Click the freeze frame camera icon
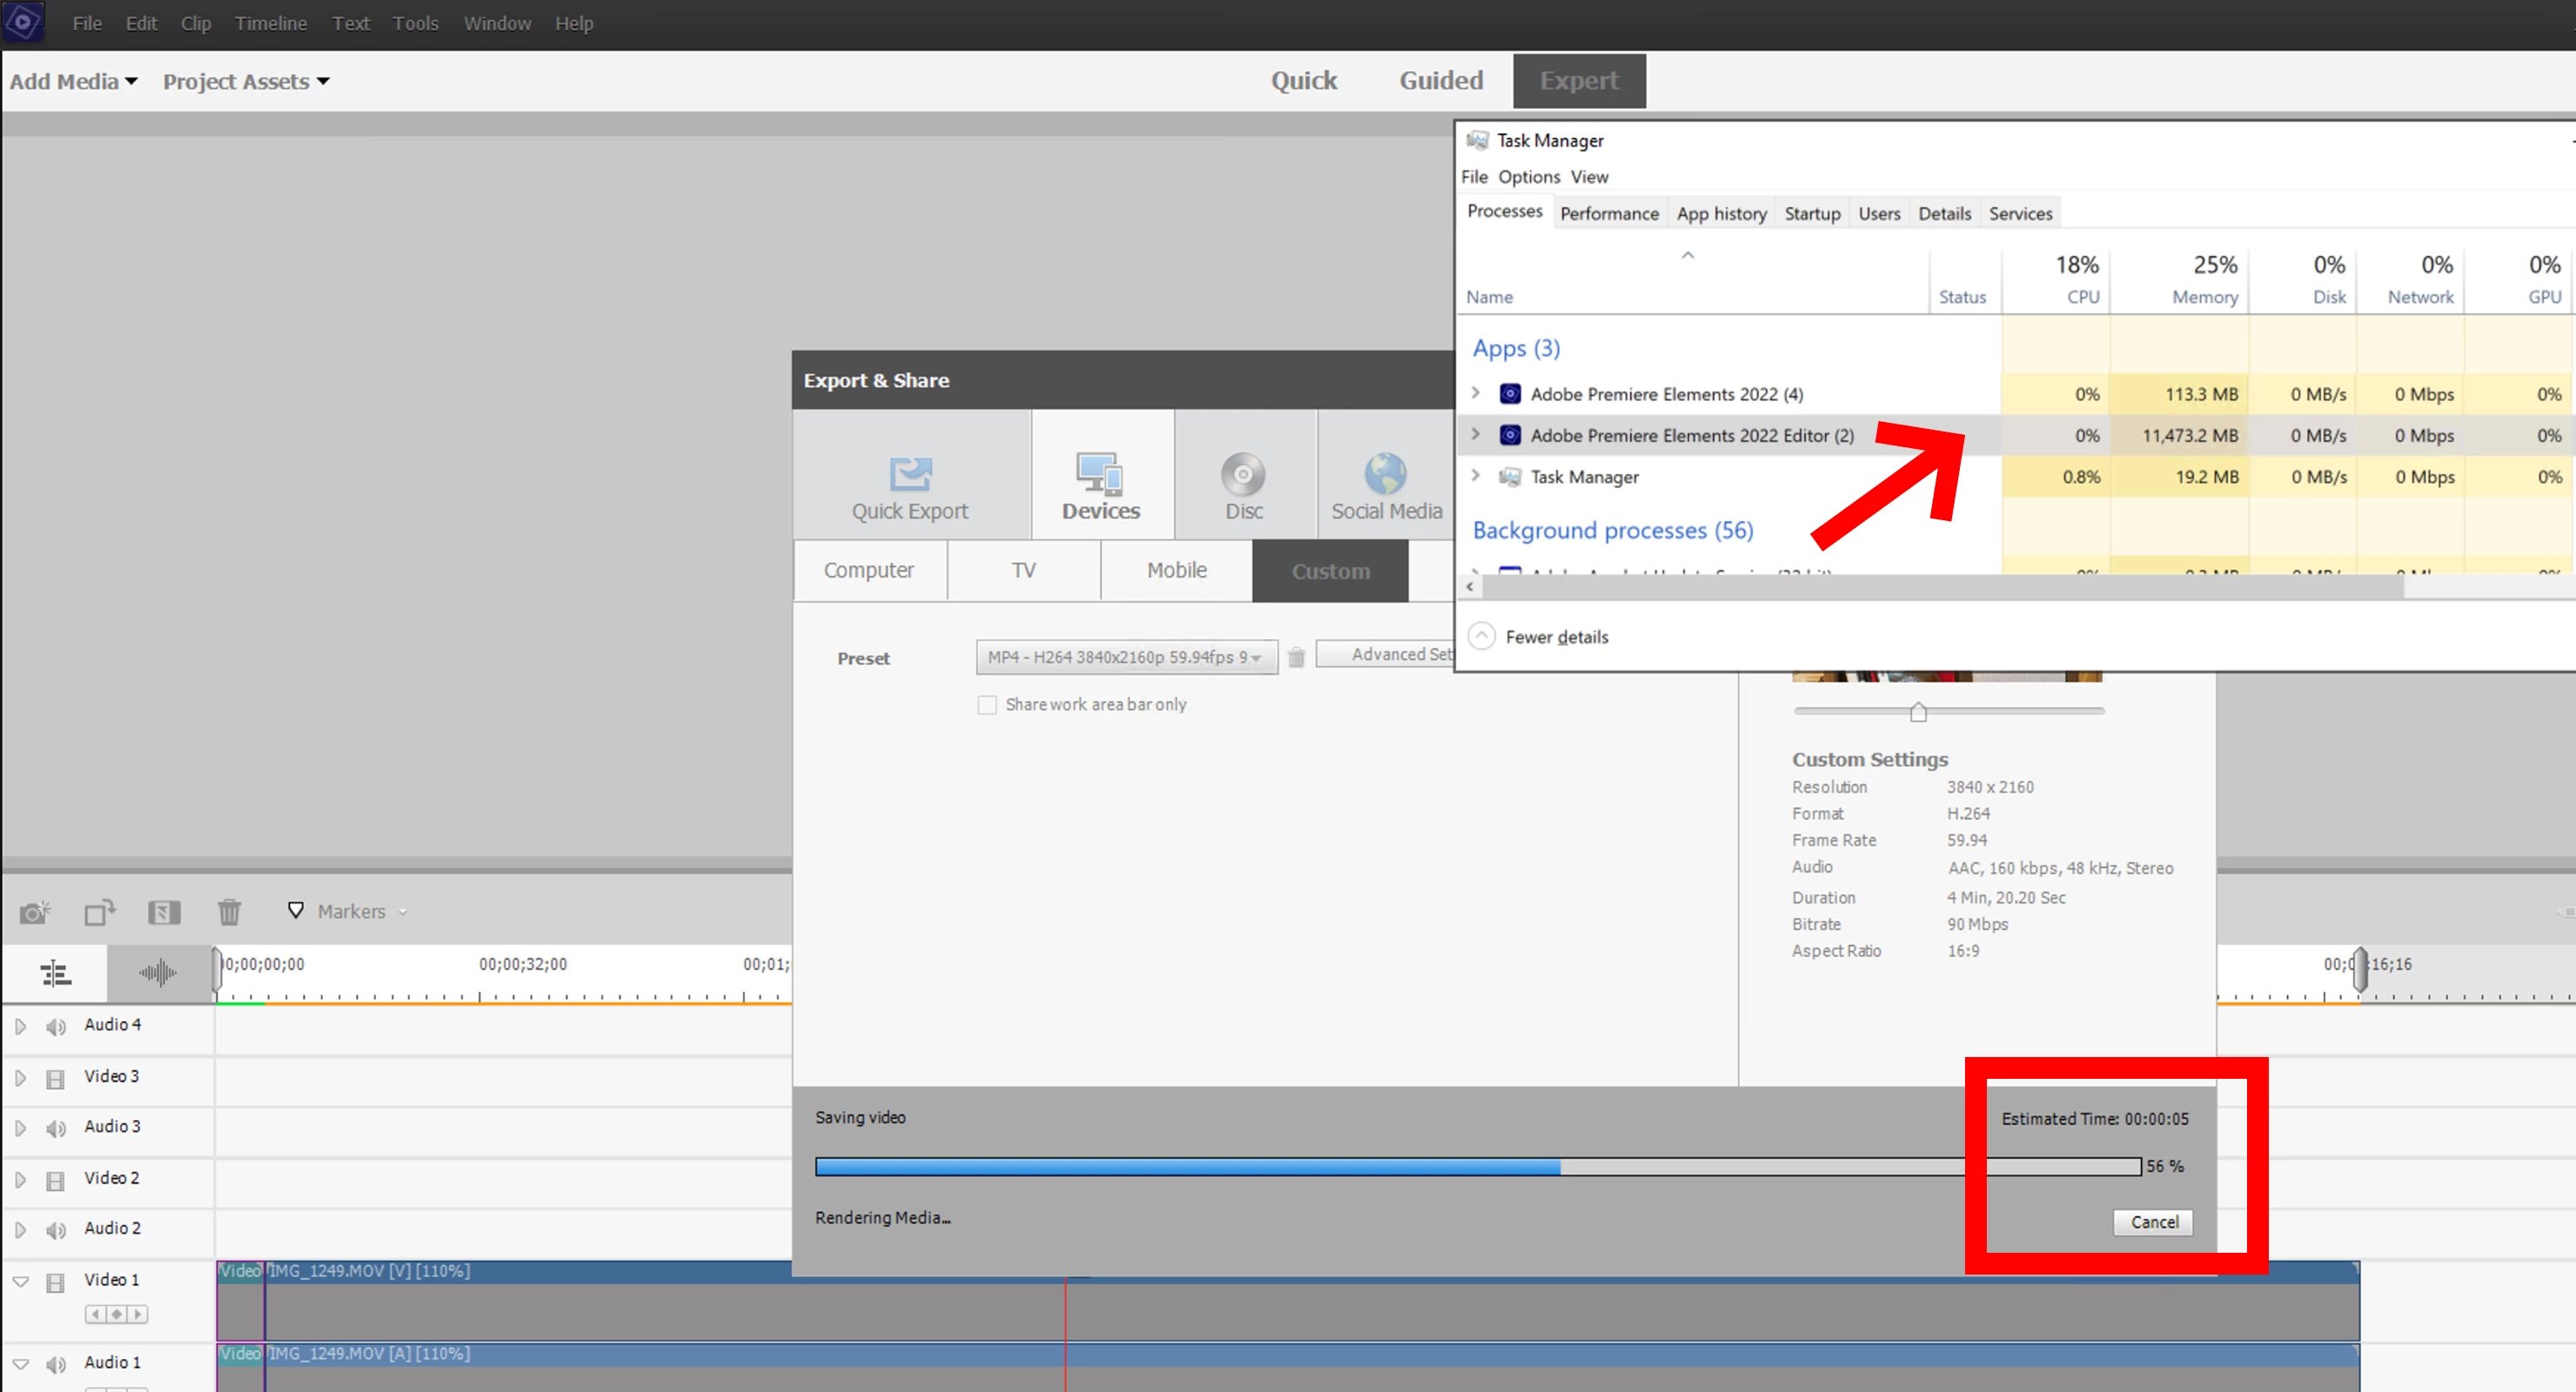 (34, 912)
